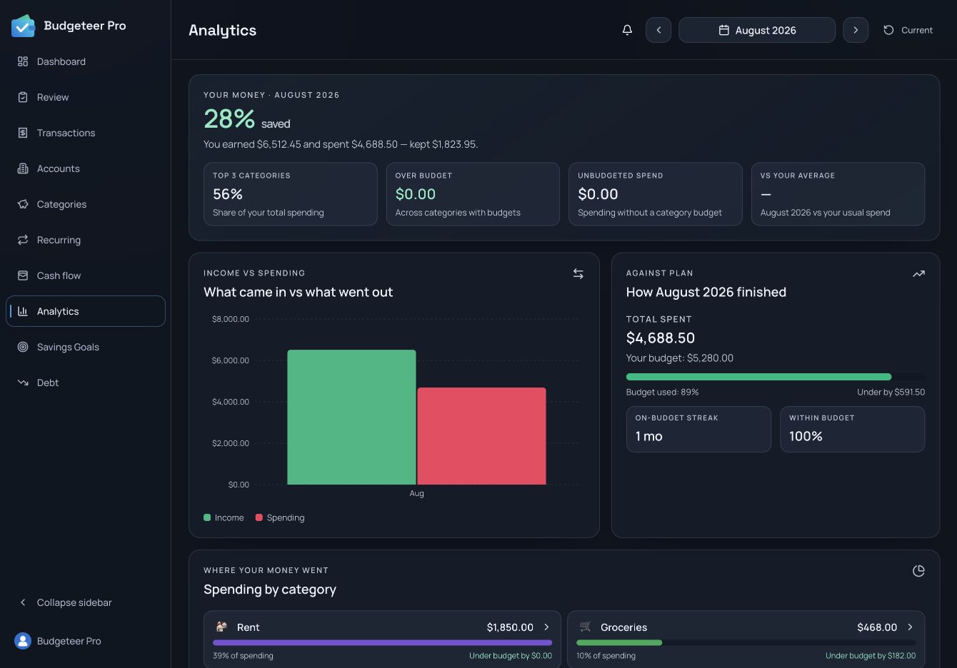Viewport: 957px width, 668px height.
Task: Click the Within Budget 100% card
Action: click(x=853, y=429)
